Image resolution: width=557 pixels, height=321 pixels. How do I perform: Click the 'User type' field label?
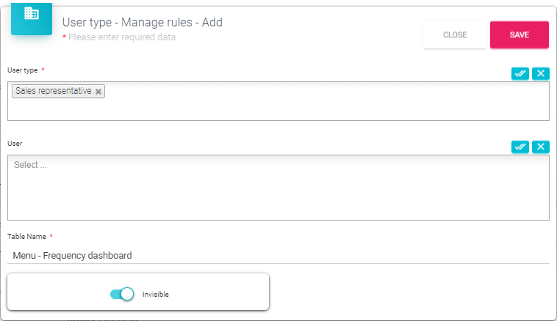[x=22, y=70]
